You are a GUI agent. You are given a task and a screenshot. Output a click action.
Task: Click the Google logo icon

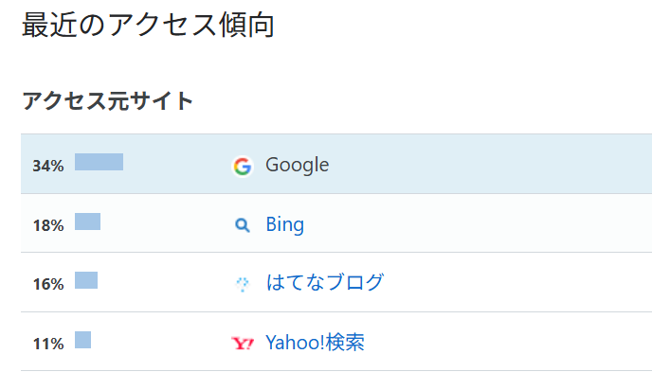click(x=243, y=167)
